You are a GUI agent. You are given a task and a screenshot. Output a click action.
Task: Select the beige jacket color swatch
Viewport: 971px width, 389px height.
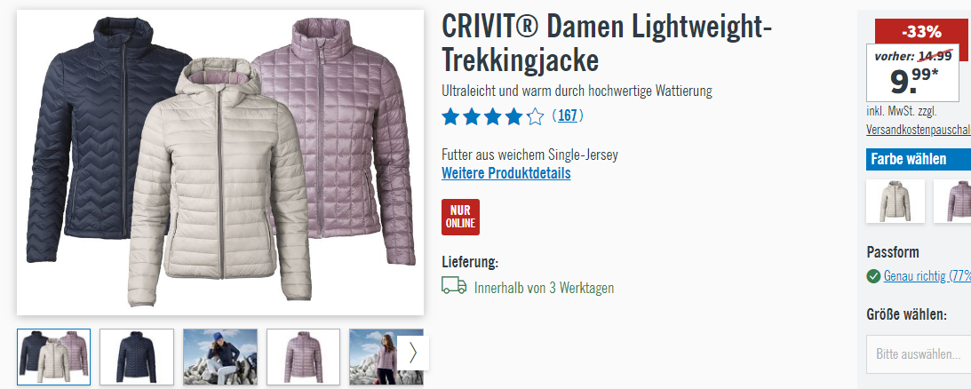click(895, 201)
